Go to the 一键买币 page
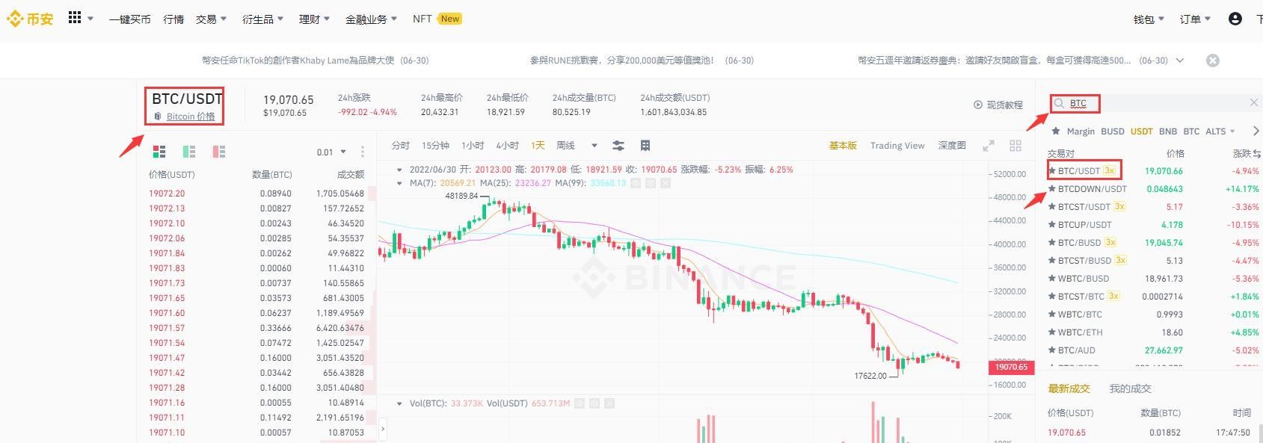 coord(129,19)
